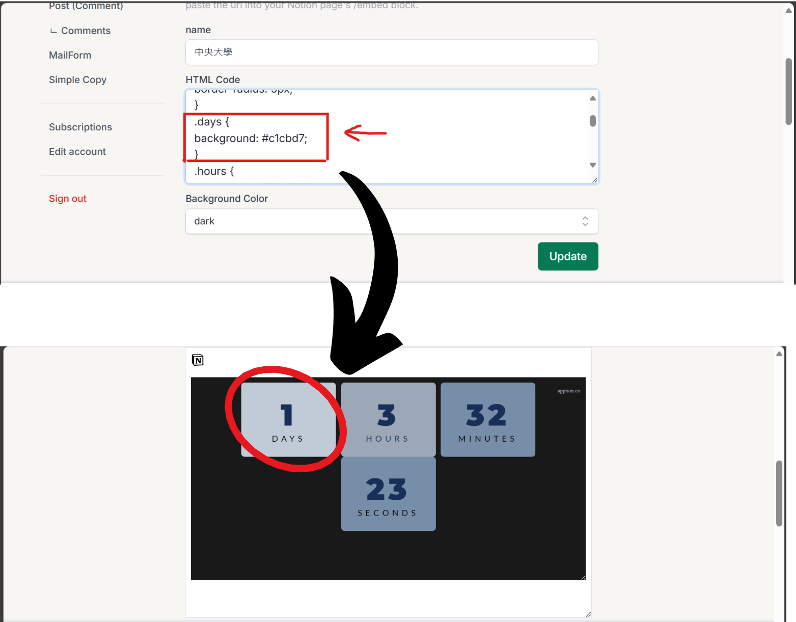Click the name input field

tap(391, 52)
